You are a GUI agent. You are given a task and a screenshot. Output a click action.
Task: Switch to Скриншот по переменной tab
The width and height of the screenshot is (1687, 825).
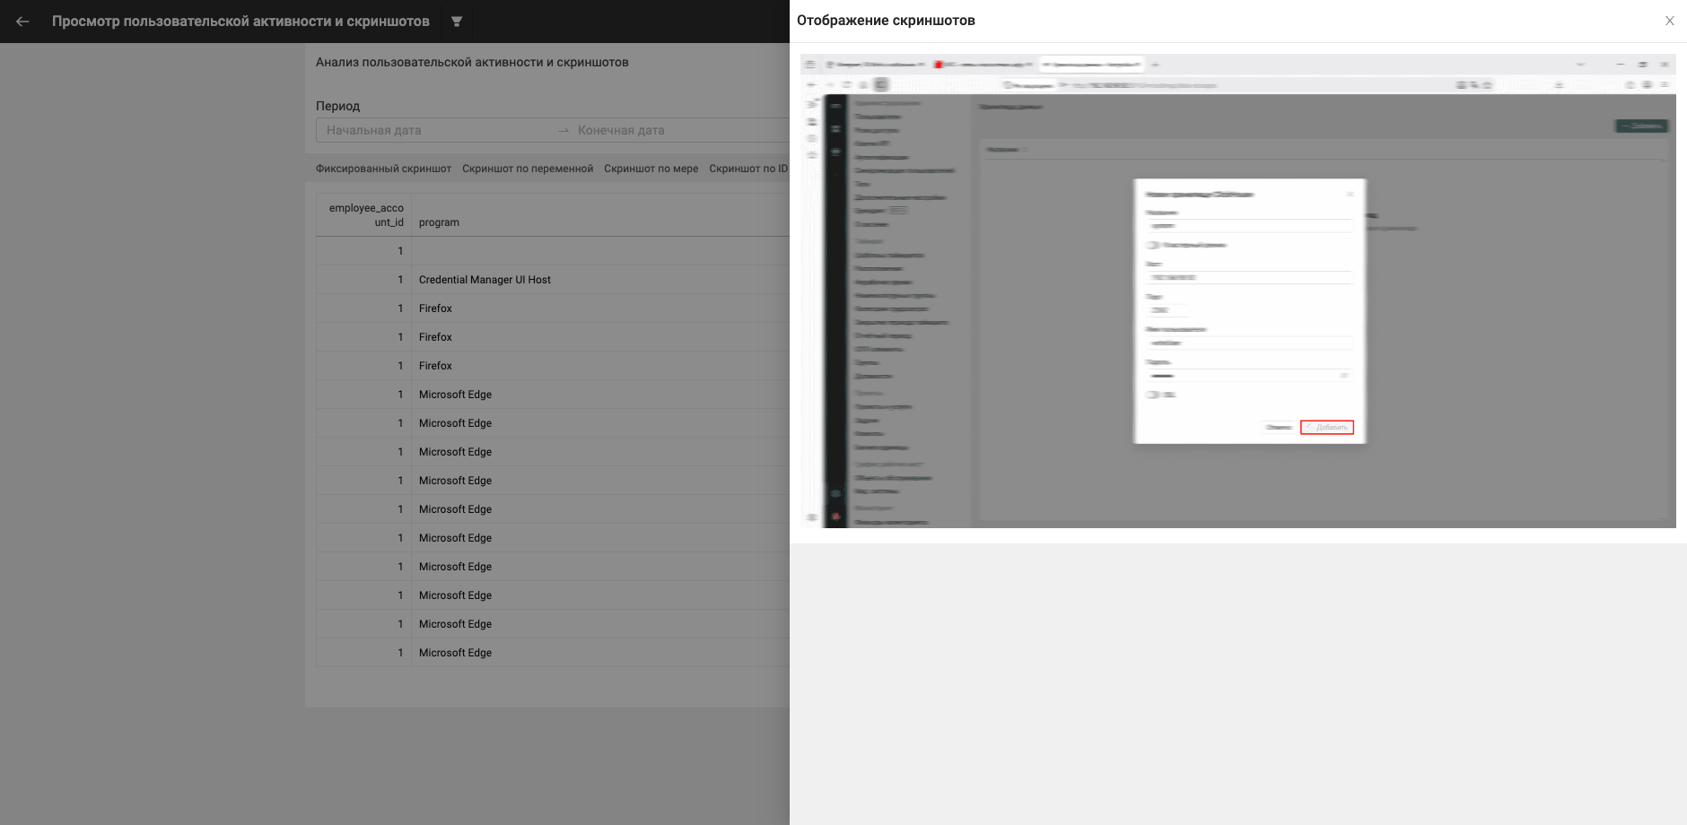[x=528, y=169]
